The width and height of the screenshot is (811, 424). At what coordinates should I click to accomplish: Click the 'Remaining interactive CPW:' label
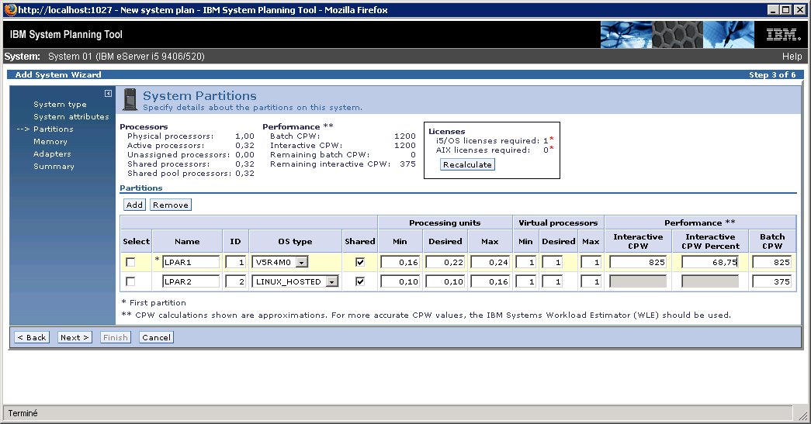point(330,164)
